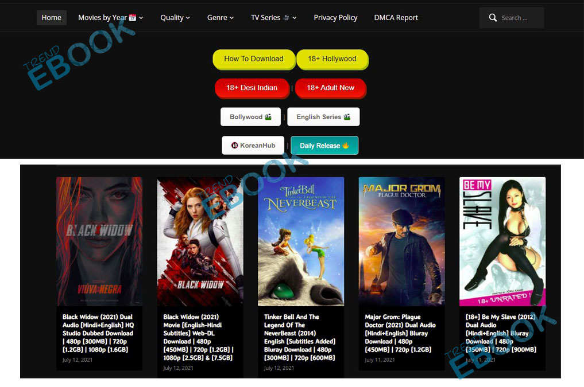
Task: Open the Movies by Year menu label
Action: 102,17
